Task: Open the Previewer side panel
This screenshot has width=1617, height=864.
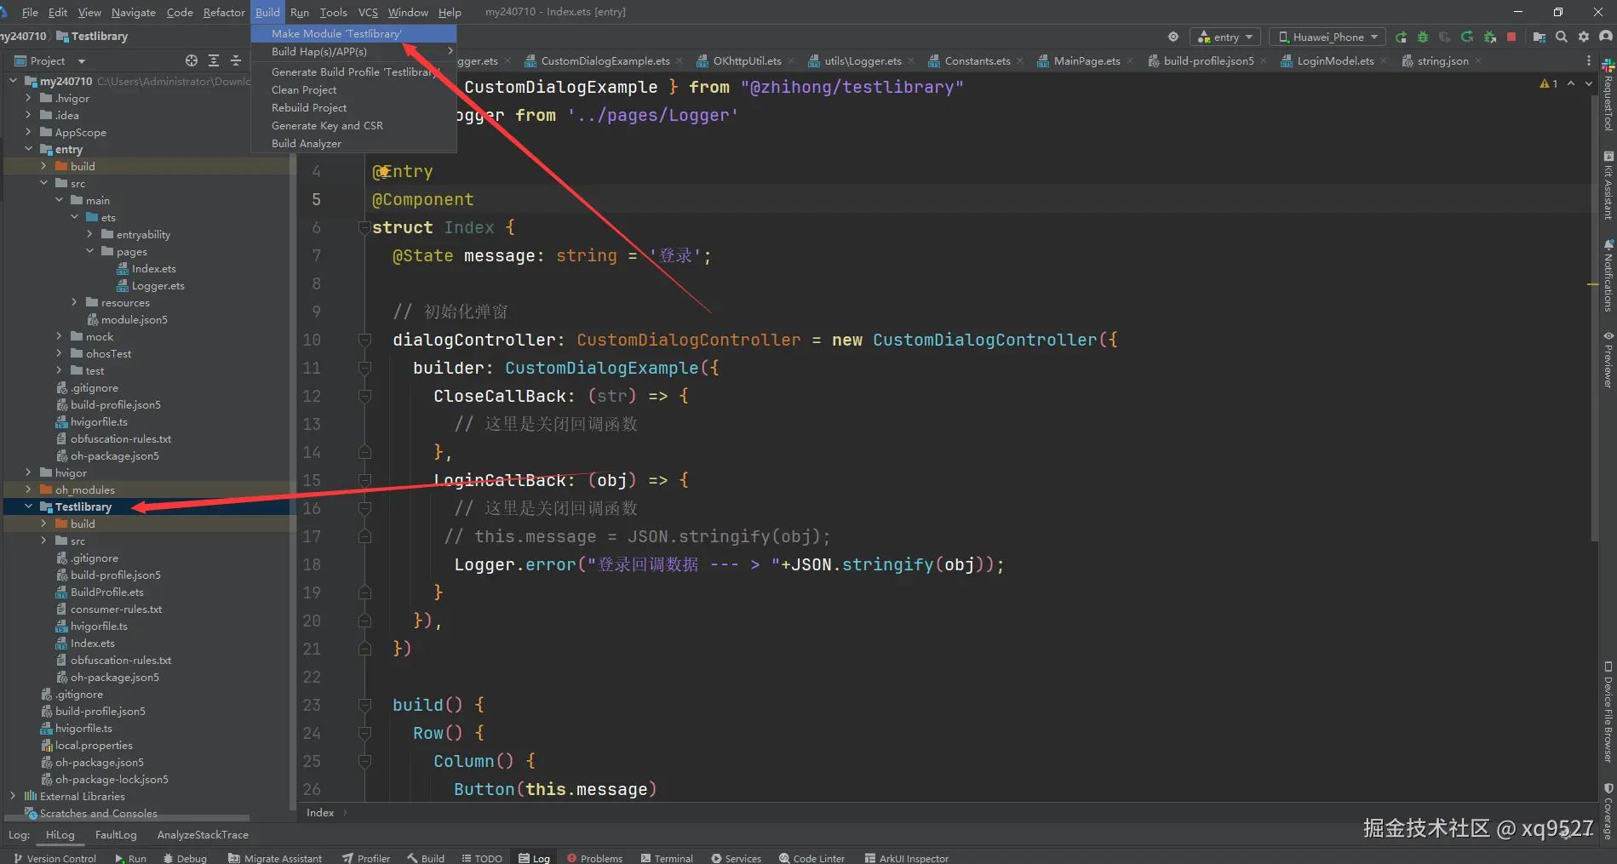Action: point(1608,358)
